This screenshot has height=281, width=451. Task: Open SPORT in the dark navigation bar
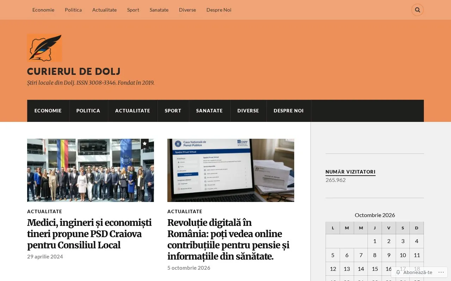[x=173, y=111]
